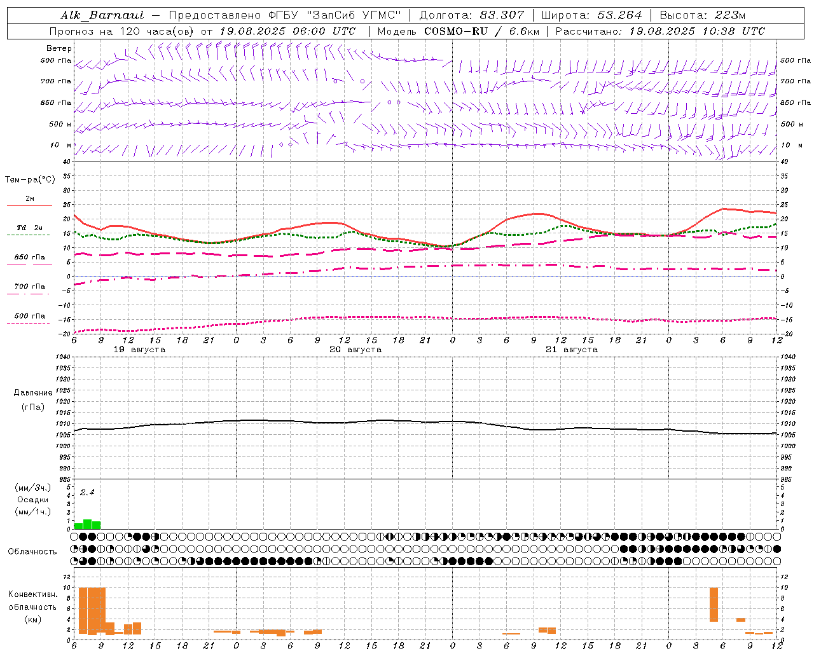
Task: Click the '500 м' wind level label on left
Action: pyautogui.click(x=60, y=124)
